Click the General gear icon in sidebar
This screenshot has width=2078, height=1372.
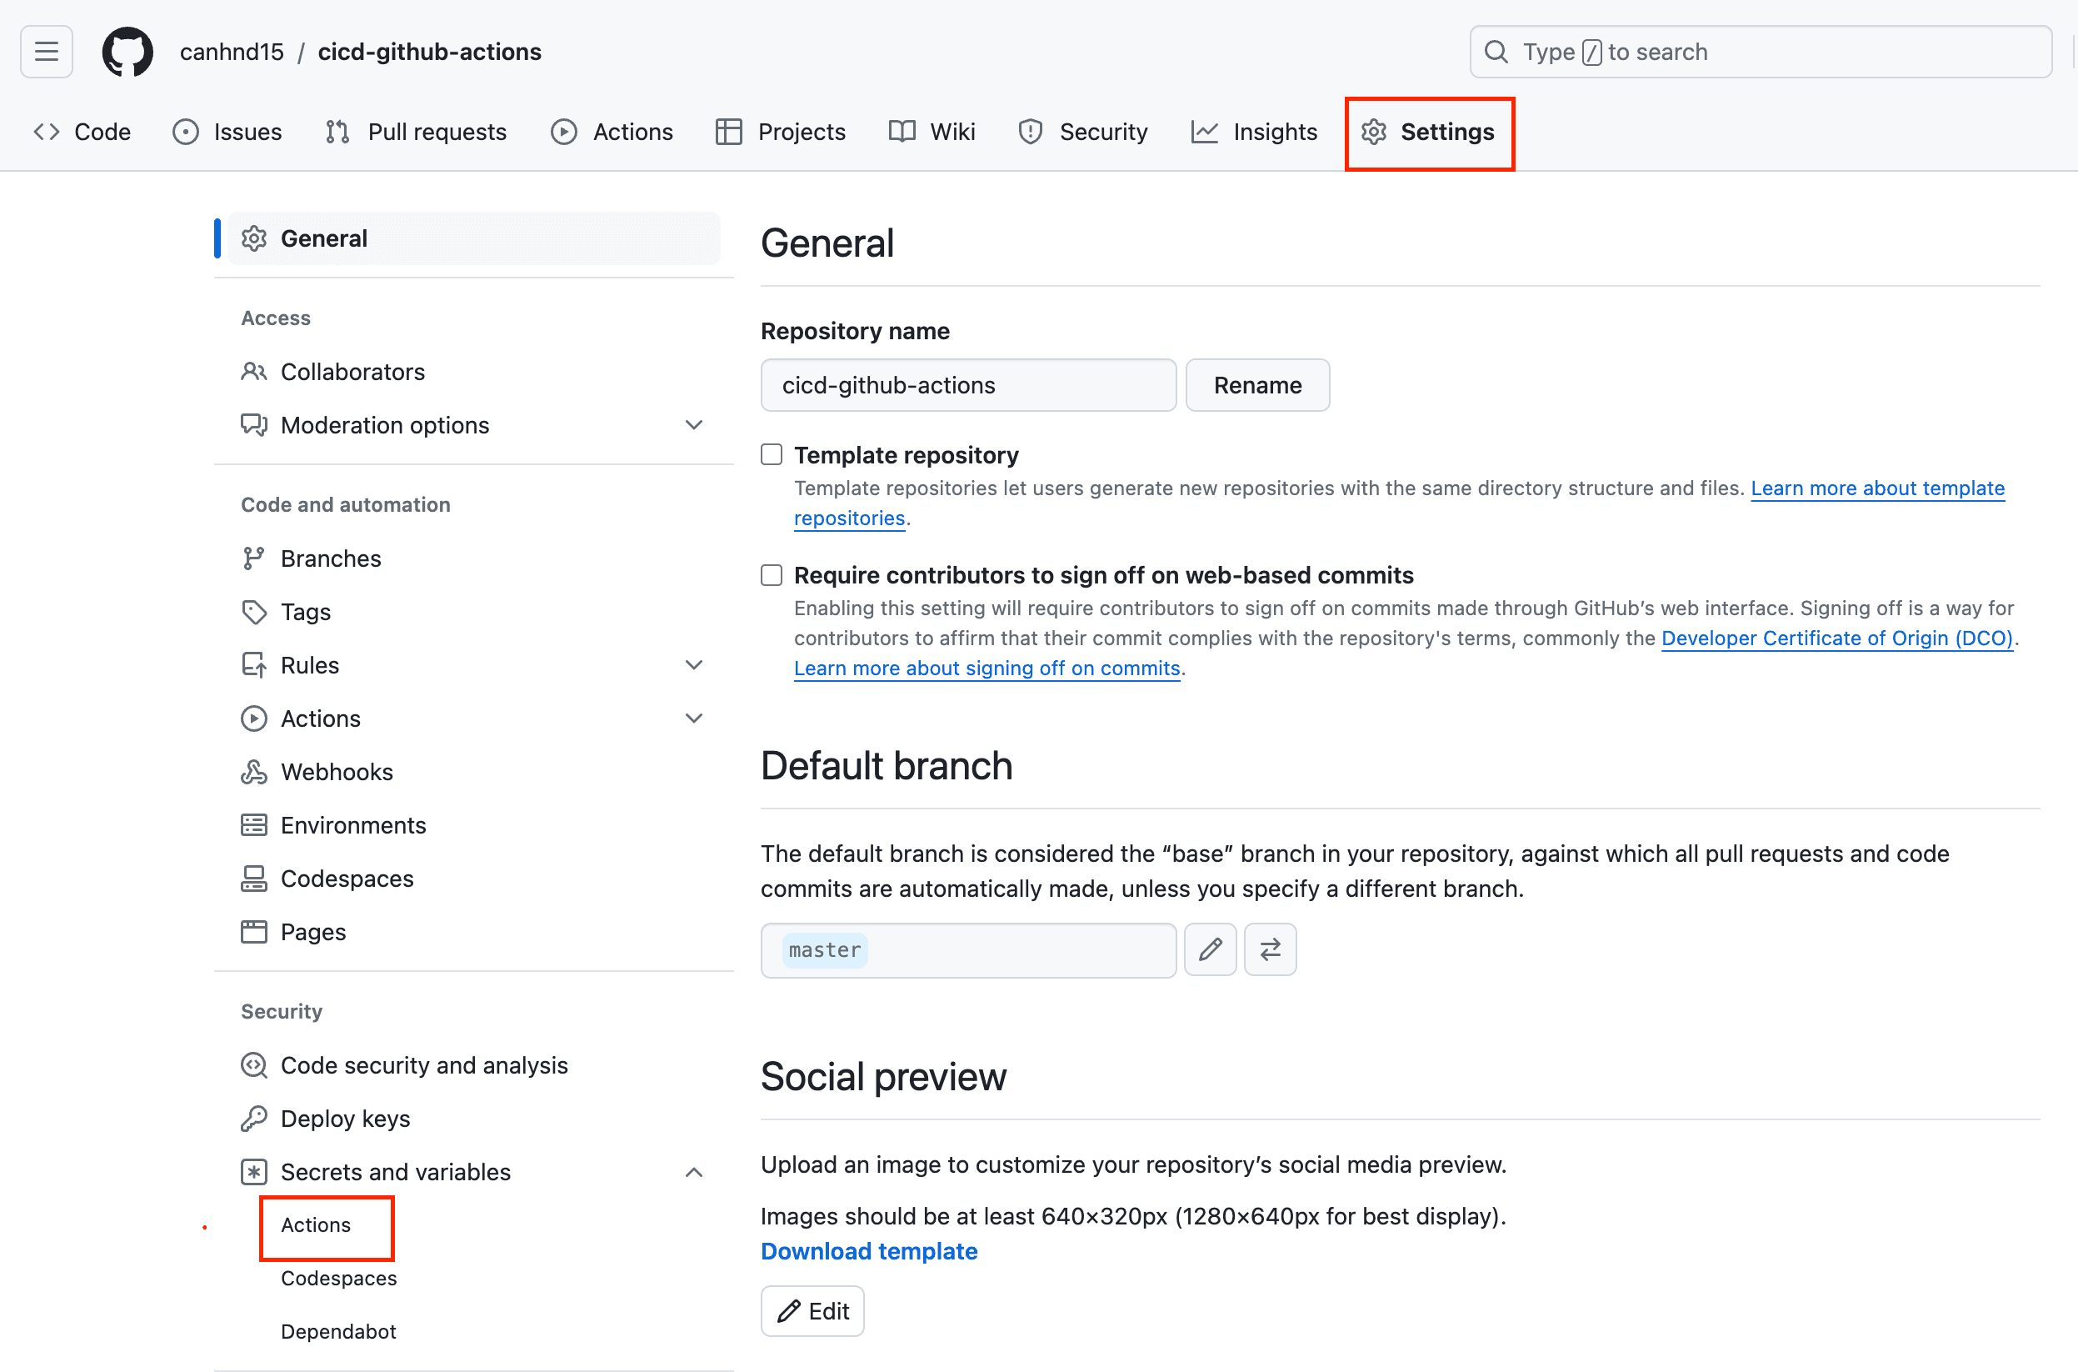point(253,238)
